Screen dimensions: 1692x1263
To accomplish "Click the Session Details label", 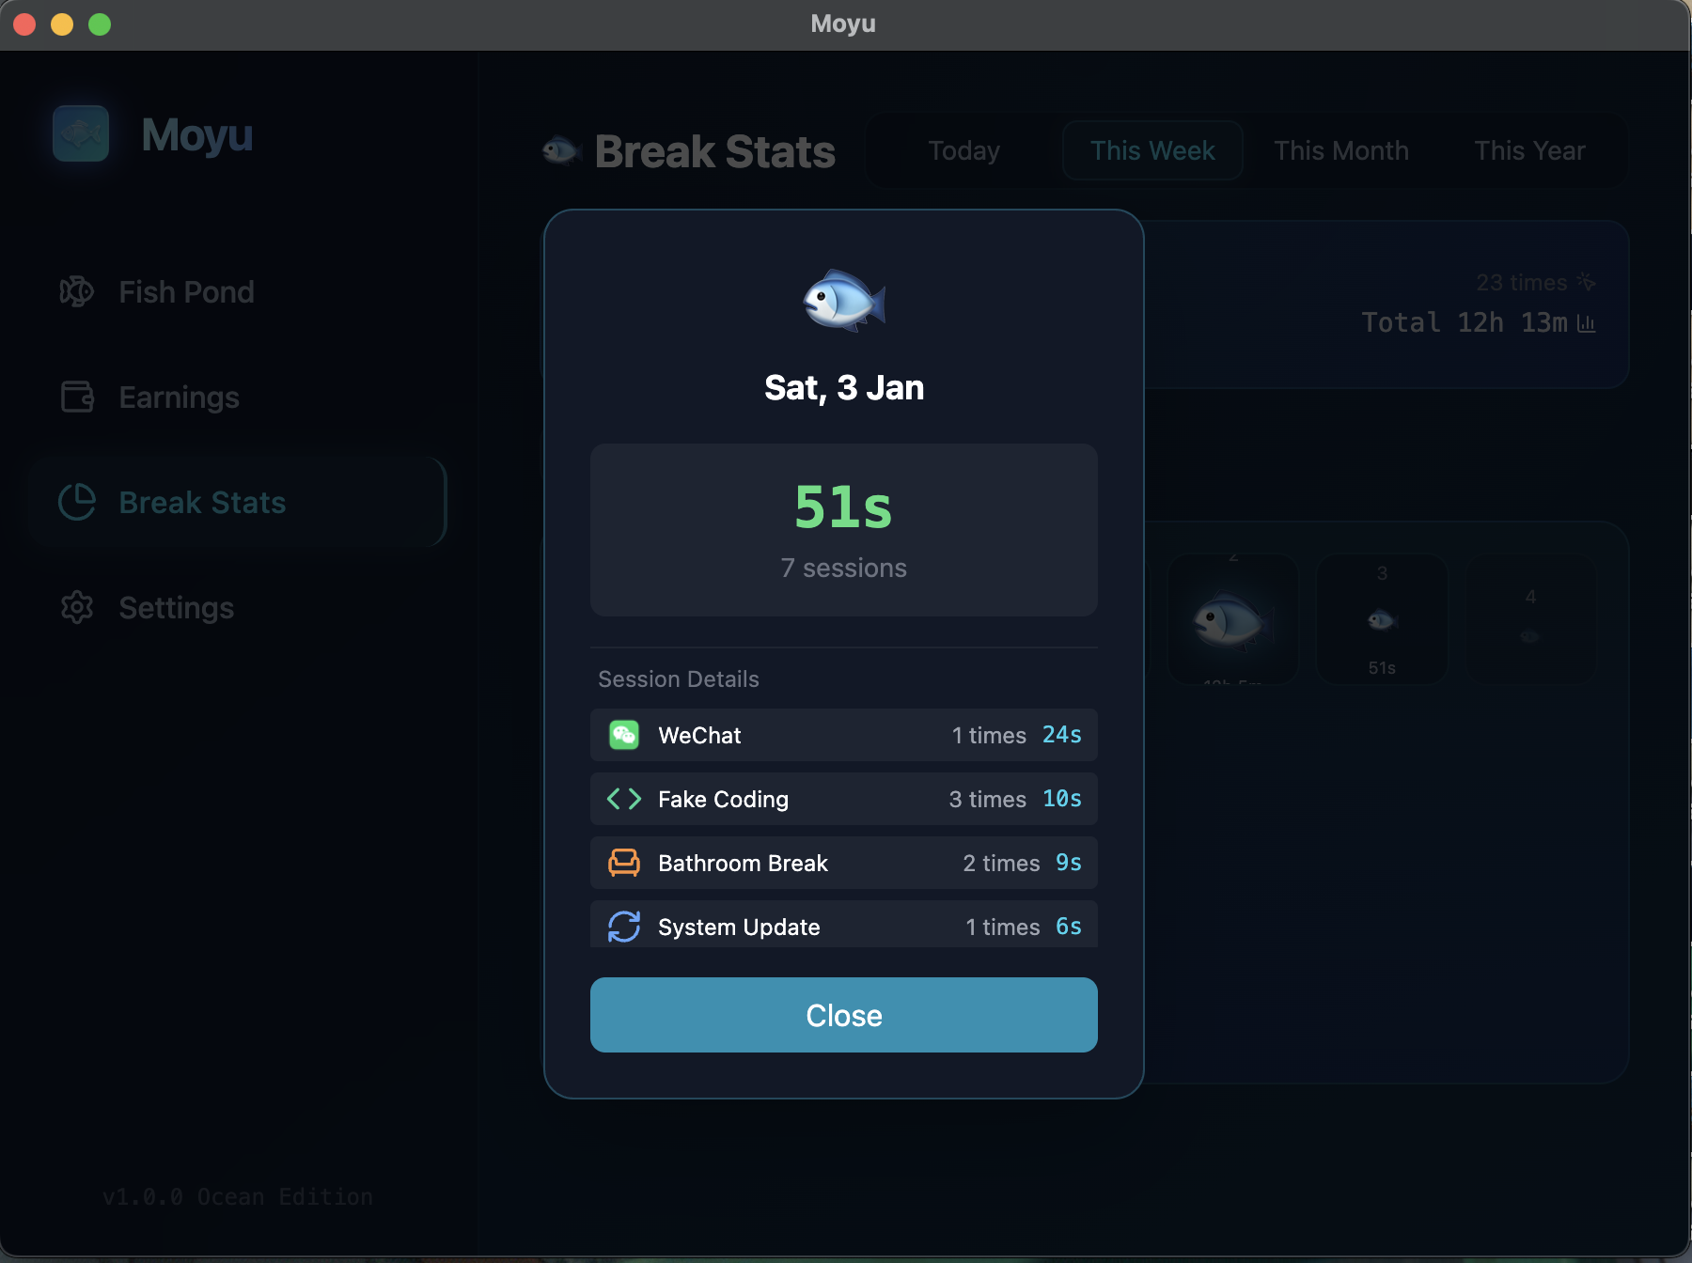I will tap(679, 678).
